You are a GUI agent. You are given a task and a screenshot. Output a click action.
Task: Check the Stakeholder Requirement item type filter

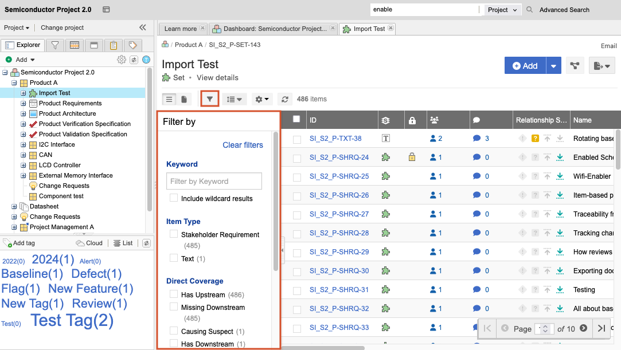pos(174,234)
